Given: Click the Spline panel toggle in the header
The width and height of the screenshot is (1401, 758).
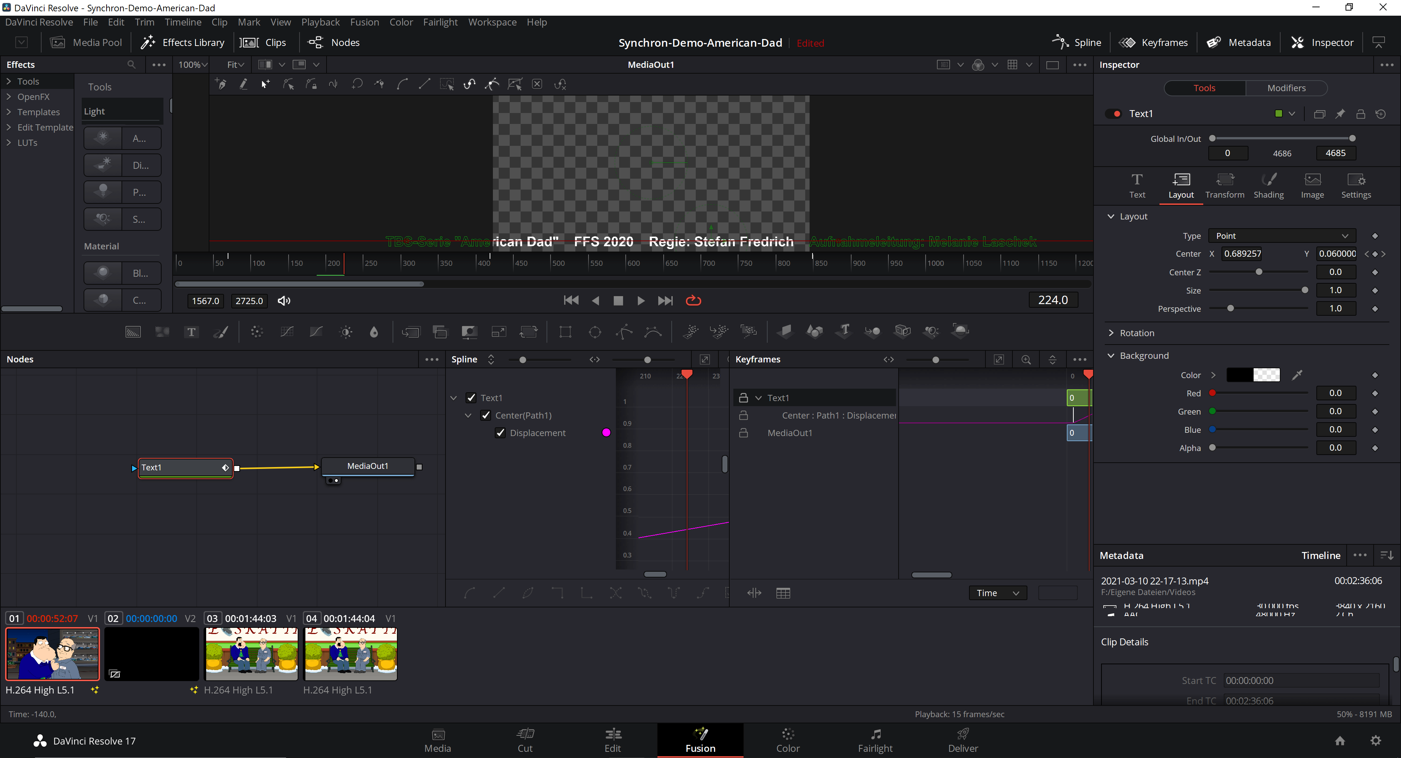Looking at the screenshot, I should coord(1076,42).
